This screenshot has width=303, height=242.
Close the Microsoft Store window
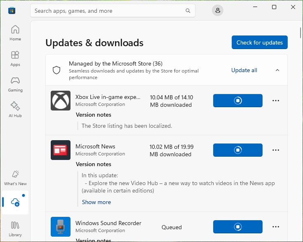(293, 7)
